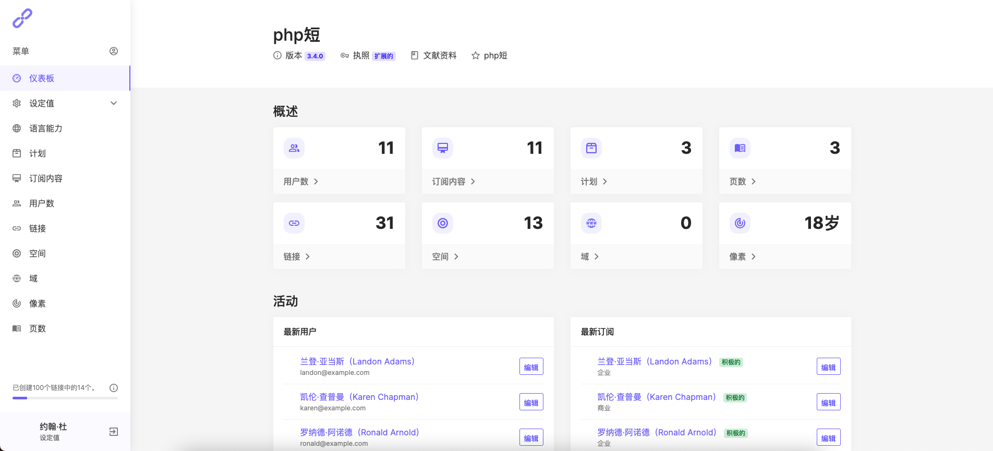The width and height of the screenshot is (993, 451).
Task: Open 兰登·亚当斯 profile link in 最新用户
Action: (357, 361)
